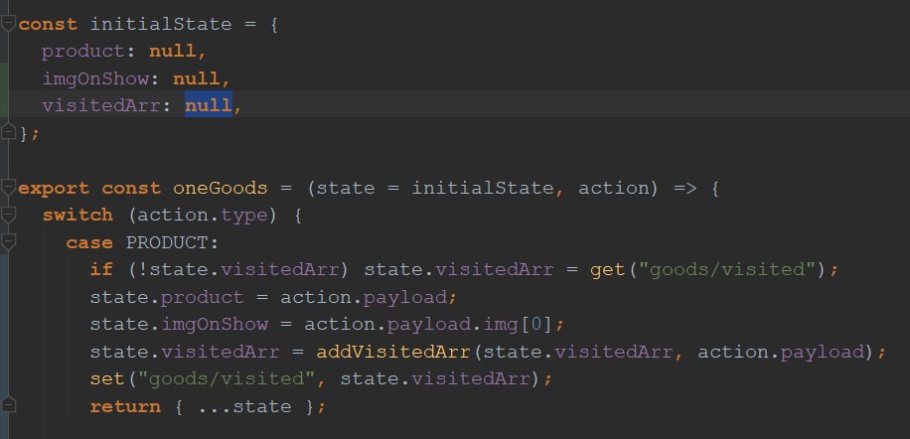Click the visitedArr property key in initialState
This screenshot has width=910, height=439.
(x=101, y=105)
